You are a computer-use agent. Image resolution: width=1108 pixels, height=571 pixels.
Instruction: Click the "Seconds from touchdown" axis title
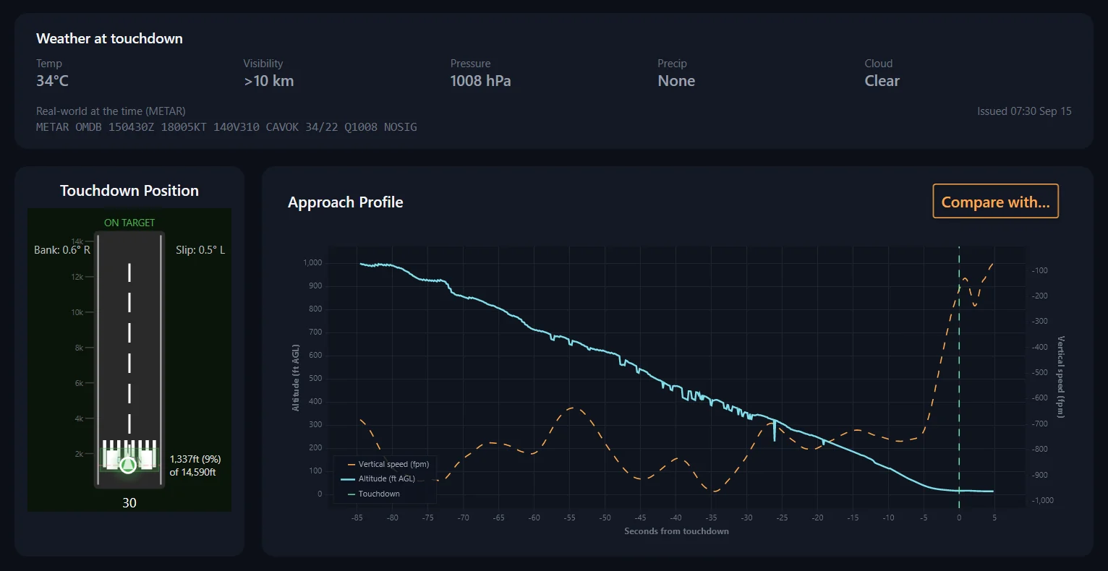click(676, 531)
